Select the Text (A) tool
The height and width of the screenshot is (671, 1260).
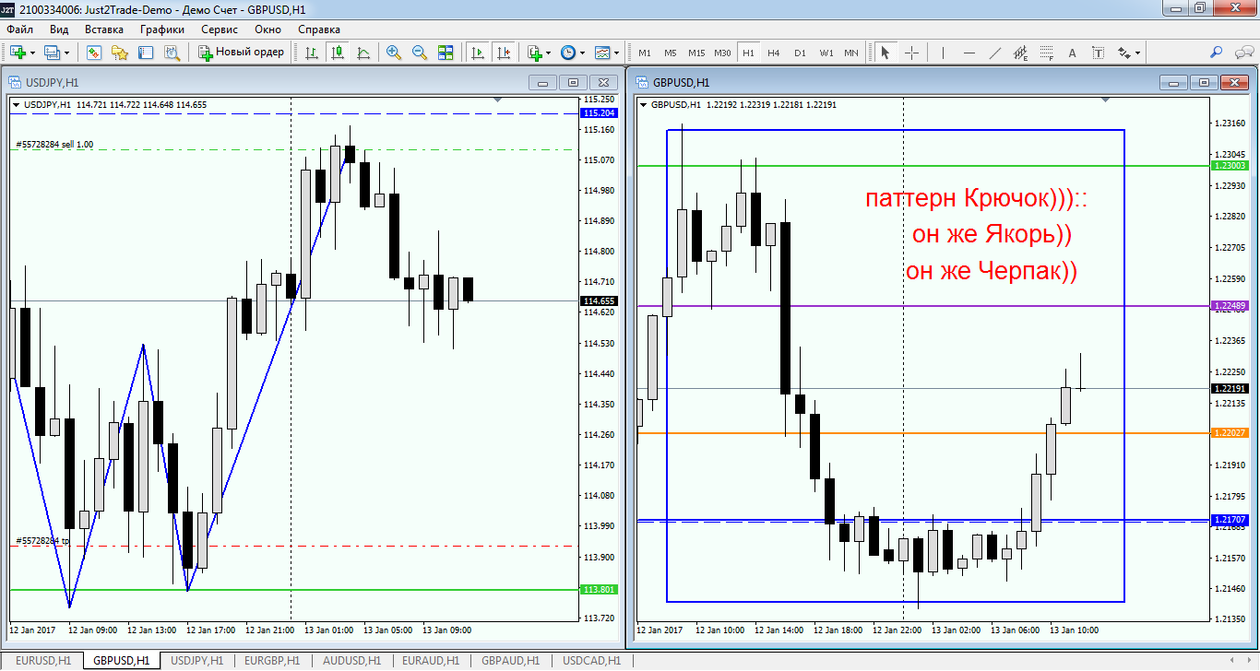[1073, 53]
